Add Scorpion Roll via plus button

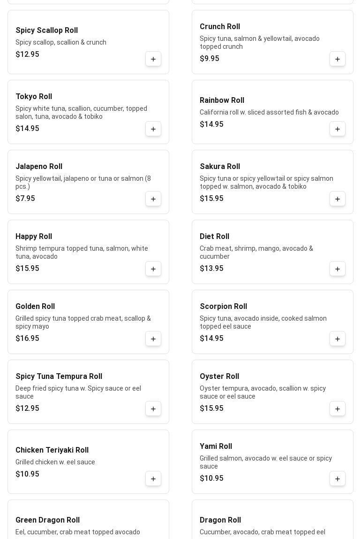pyautogui.click(x=338, y=339)
